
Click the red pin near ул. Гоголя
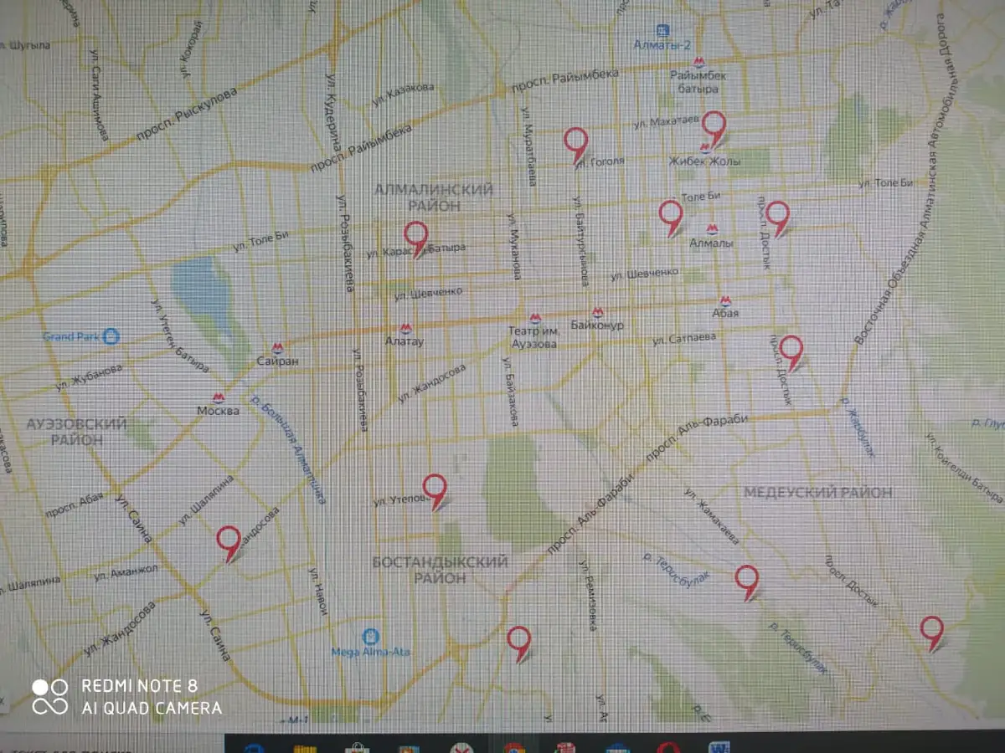tap(575, 141)
